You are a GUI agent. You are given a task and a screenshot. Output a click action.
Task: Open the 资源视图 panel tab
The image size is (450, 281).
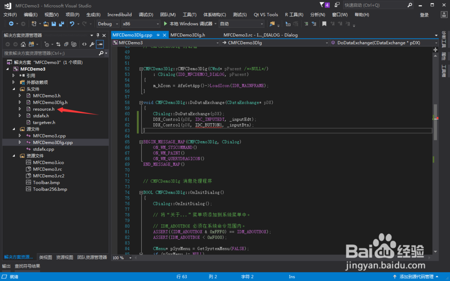tap(64, 257)
